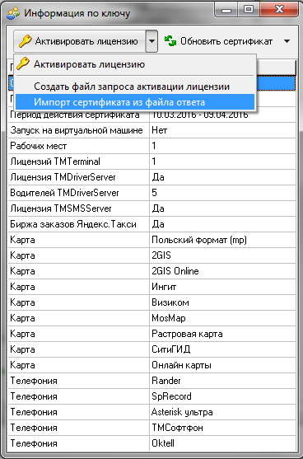Select the 'Запуск на виртуальной машине' row

click(x=151, y=130)
